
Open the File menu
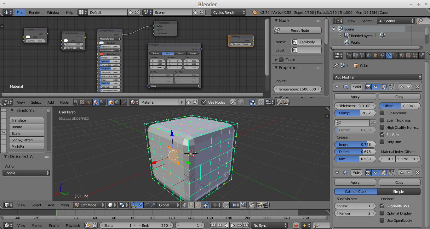20,13
